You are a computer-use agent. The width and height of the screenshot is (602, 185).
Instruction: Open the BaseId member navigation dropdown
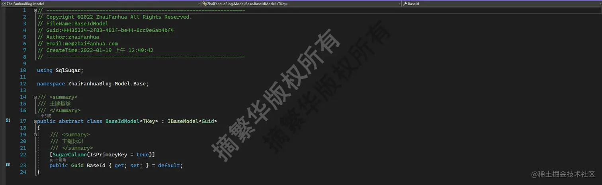tap(502, 4)
